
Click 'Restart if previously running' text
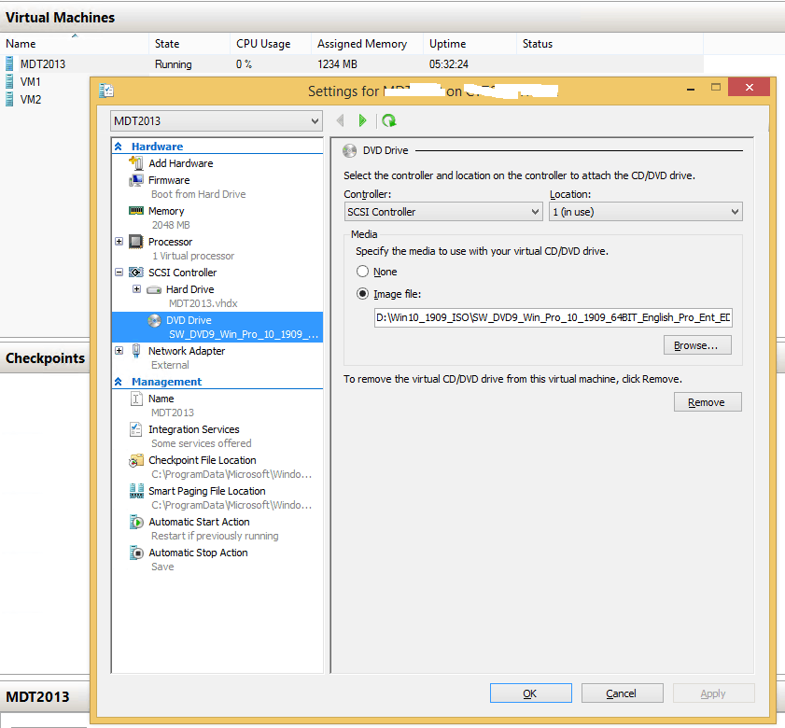215,536
